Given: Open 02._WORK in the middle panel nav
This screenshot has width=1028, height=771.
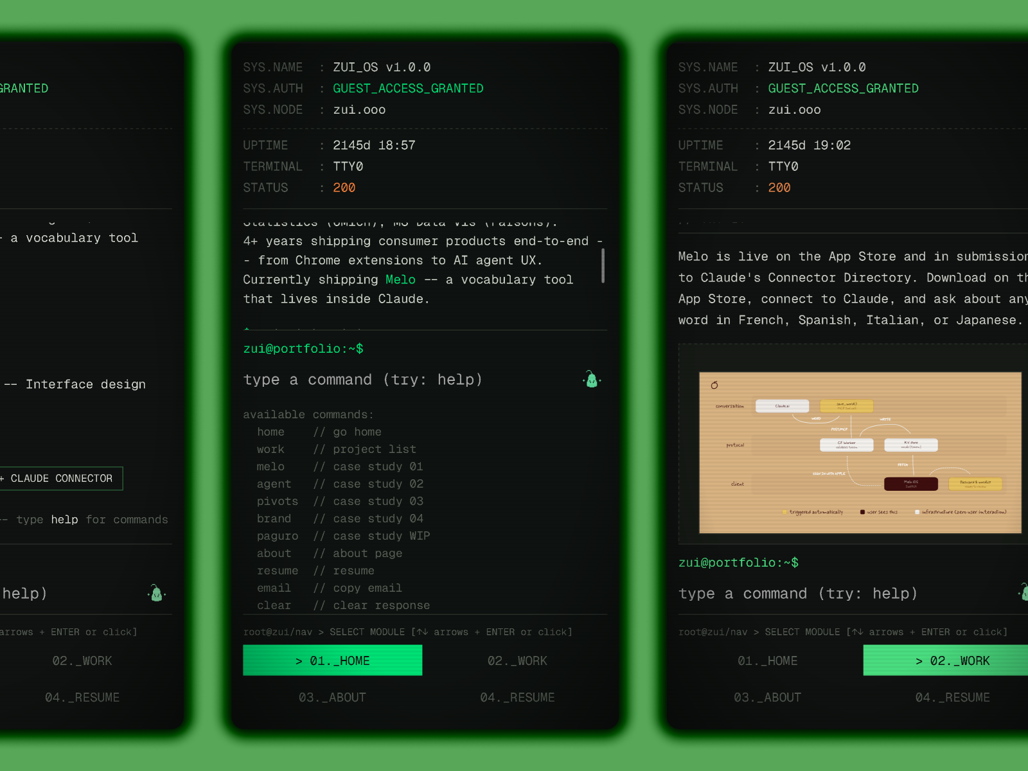Looking at the screenshot, I should (517, 660).
